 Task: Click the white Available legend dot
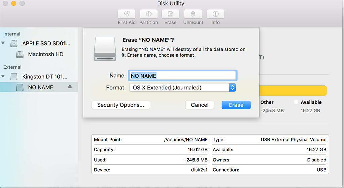pos(296,102)
